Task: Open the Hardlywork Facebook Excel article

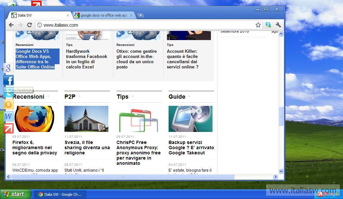Action: [x=87, y=59]
